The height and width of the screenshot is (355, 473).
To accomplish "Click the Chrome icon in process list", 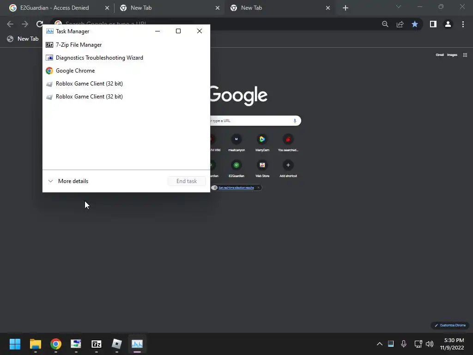I will pyautogui.click(x=49, y=71).
